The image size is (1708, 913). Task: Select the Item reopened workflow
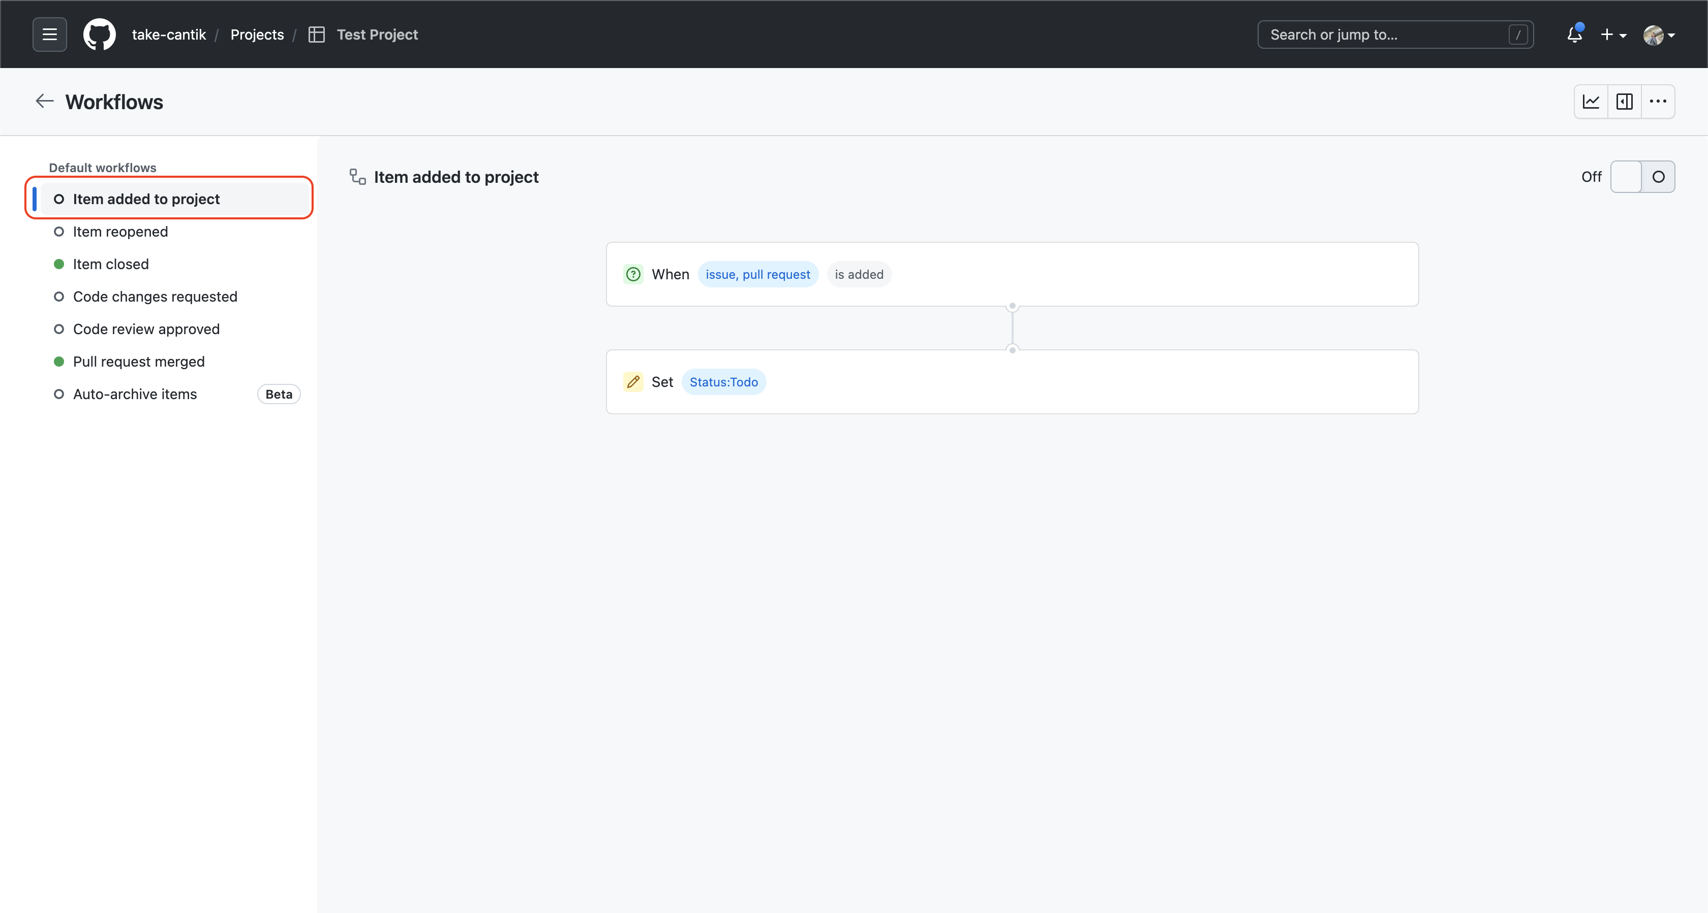point(120,232)
